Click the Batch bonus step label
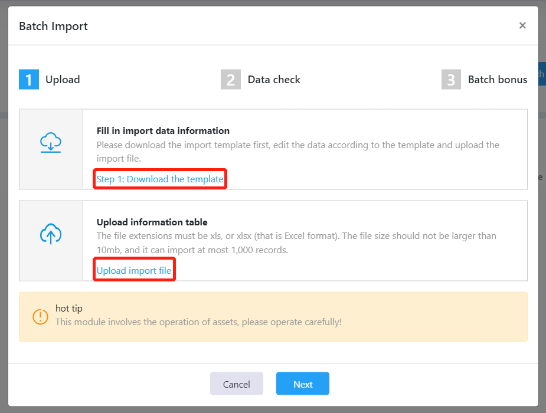This screenshot has height=413, width=546. click(x=498, y=79)
